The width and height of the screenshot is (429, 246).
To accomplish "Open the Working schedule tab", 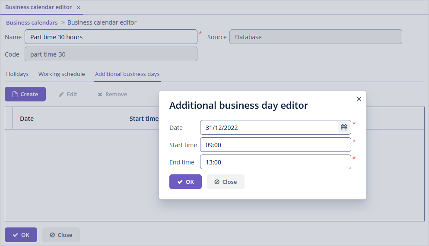I will tap(61, 74).
